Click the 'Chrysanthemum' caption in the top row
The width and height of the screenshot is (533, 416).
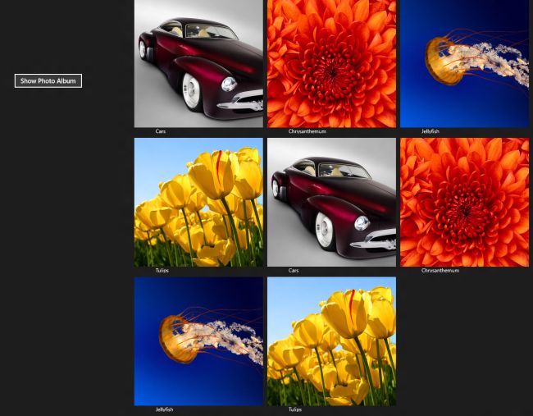click(x=307, y=131)
